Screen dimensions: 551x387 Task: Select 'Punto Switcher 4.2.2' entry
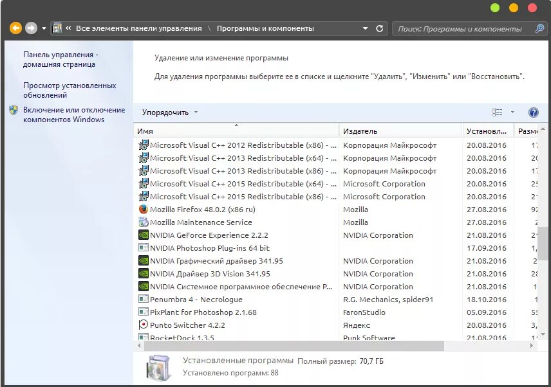(187, 325)
